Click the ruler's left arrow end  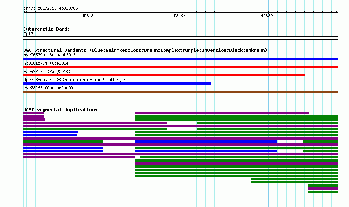point(24,12)
